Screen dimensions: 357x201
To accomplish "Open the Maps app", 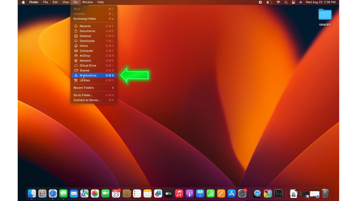I will pos(85,193).
